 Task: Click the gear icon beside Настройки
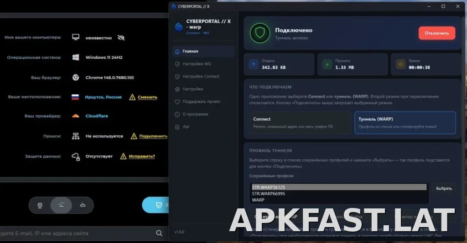point(177,89)
